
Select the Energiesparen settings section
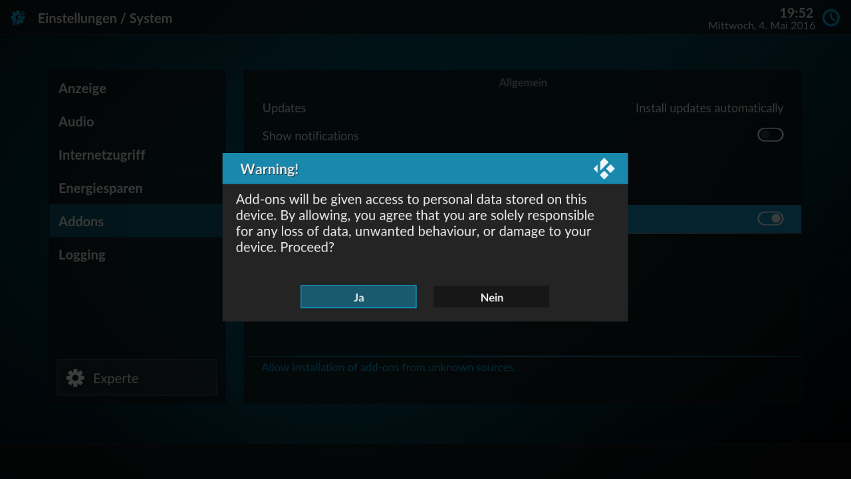pos(100,188)
